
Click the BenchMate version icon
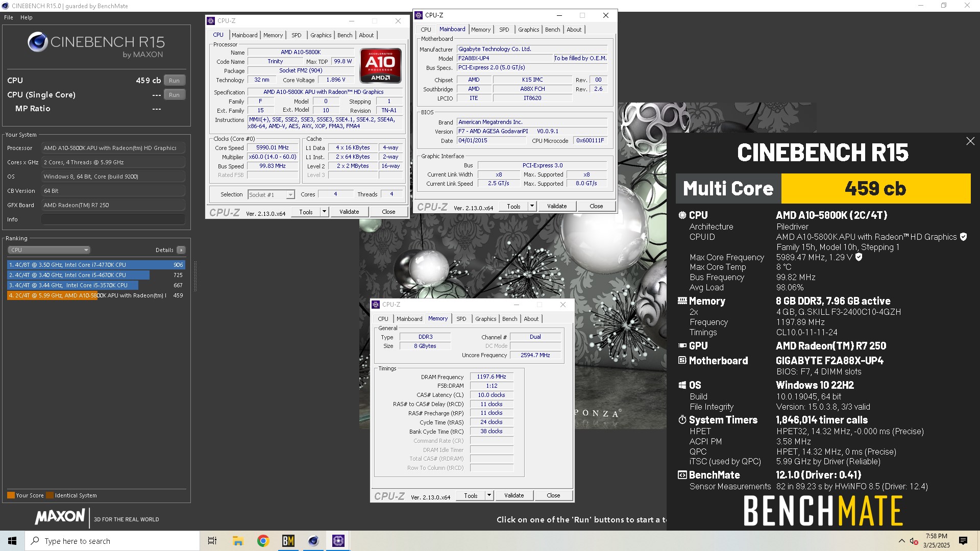click(682, 475)
